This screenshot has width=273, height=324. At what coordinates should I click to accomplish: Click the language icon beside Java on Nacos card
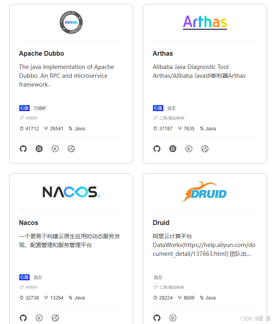click(x=70, y=298)
